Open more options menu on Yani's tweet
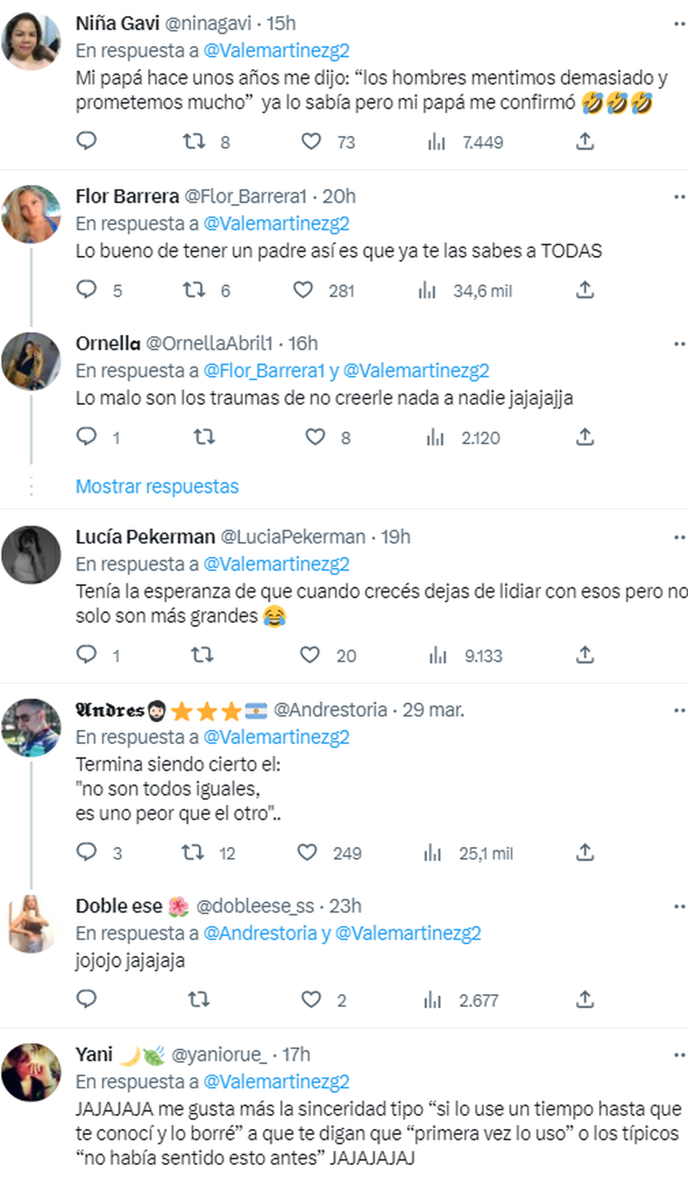 point(679,1055)
